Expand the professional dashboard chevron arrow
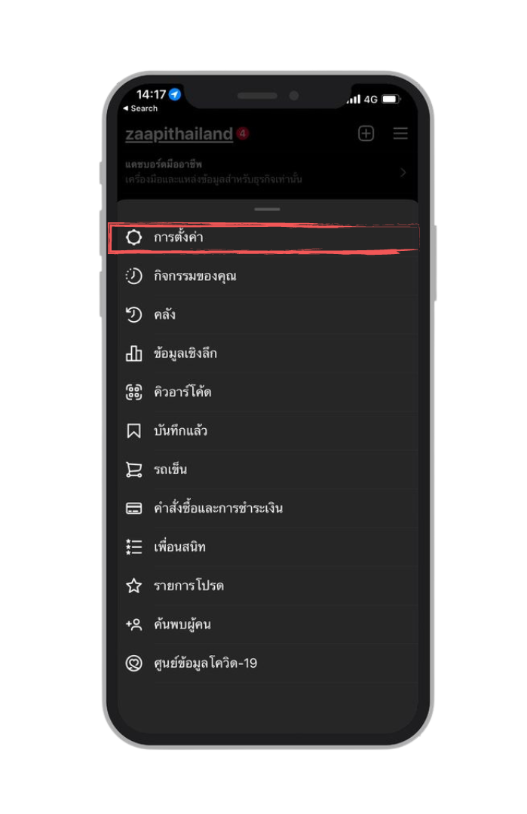 pyautogui.click(x=403, y=173)
